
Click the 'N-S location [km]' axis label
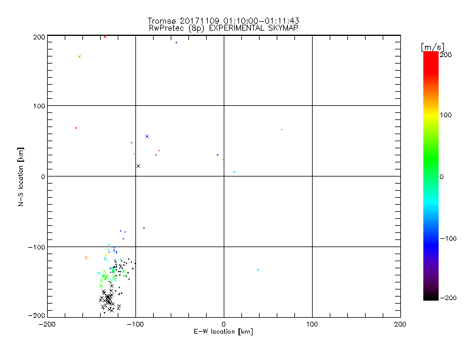(x=21, y=177)
